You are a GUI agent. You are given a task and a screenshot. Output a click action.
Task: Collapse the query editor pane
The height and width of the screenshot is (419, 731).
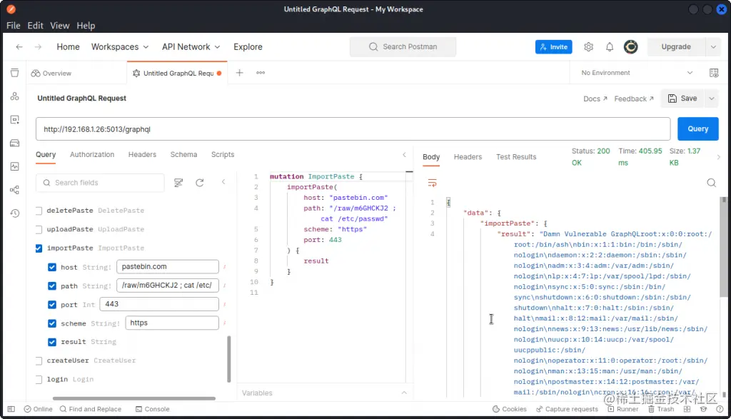pyautogui.click(x=404, y=155)
